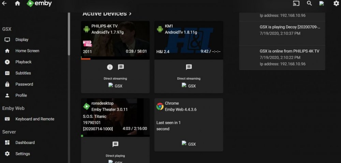Click the Home Screen house icon
341x163 pixels.
tap(7, 51)
